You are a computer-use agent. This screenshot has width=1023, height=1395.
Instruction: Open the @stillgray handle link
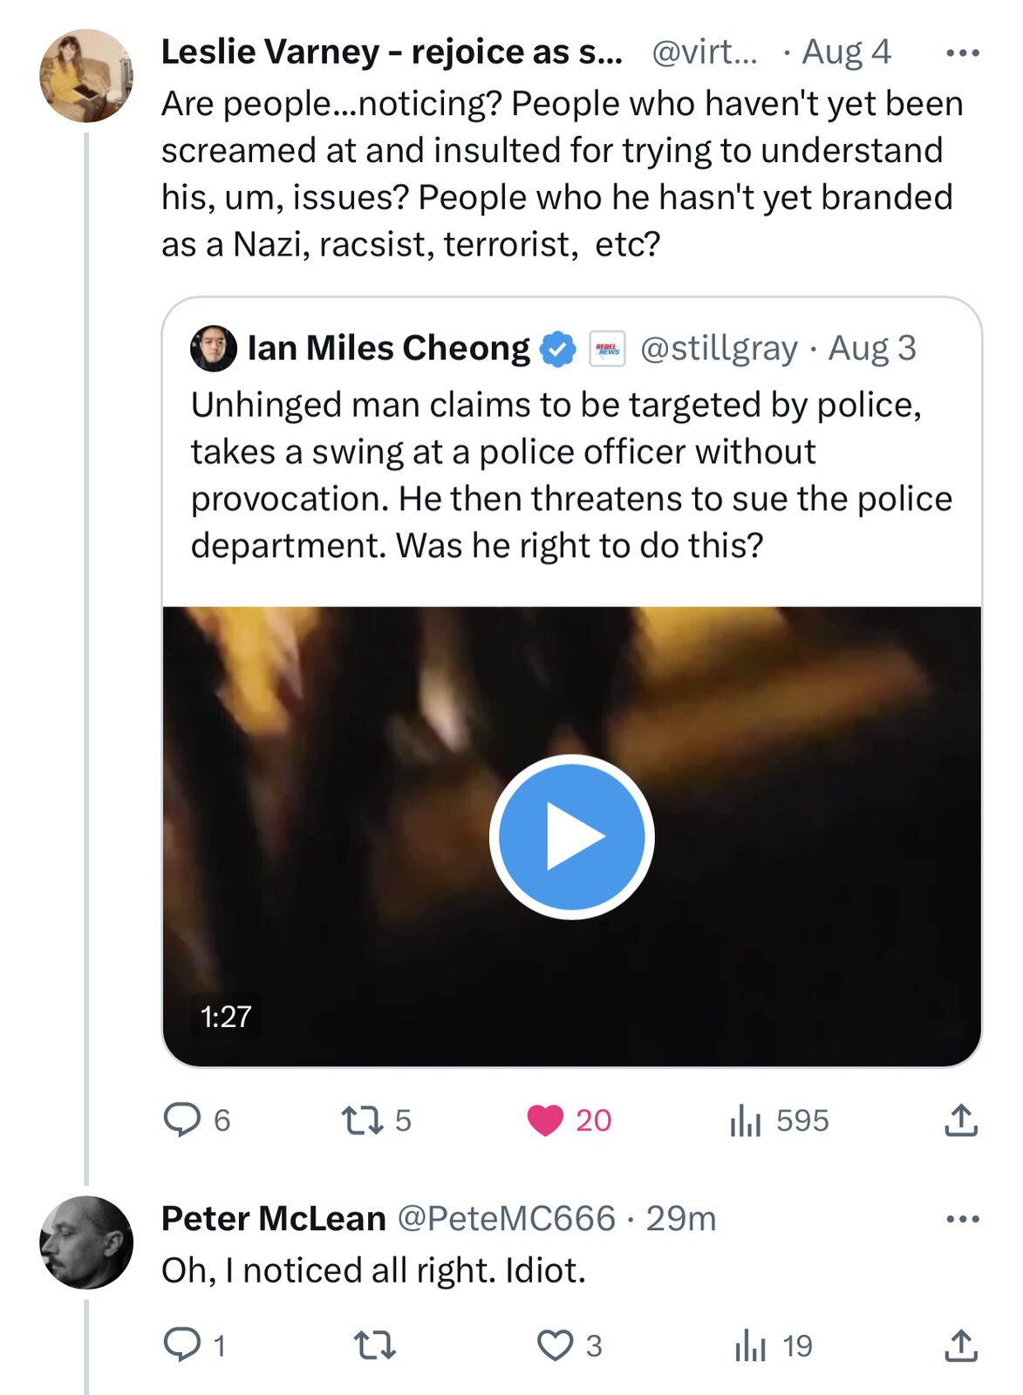719,349
